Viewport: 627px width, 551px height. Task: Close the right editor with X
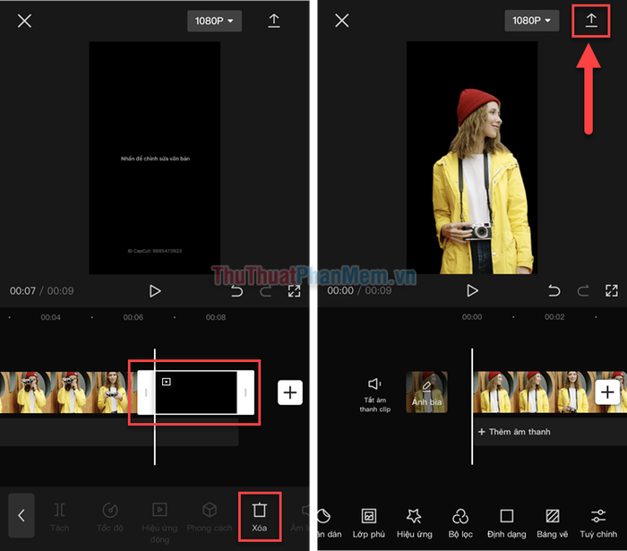coord(342,21)
